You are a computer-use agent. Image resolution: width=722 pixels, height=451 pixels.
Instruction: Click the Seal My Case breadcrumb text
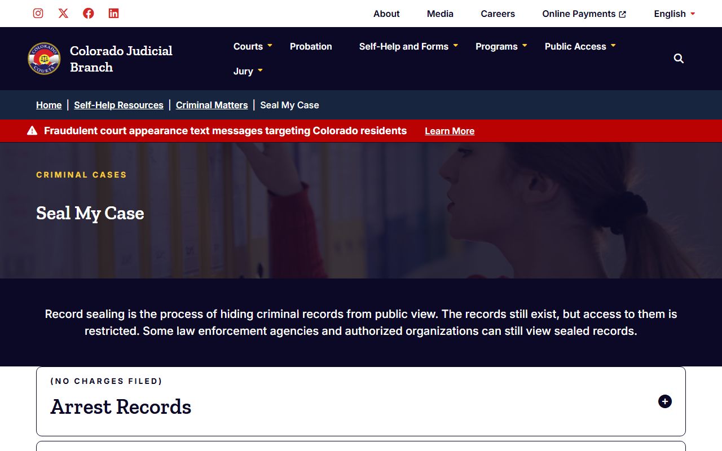pyautogui.click(x=289, y=105)
